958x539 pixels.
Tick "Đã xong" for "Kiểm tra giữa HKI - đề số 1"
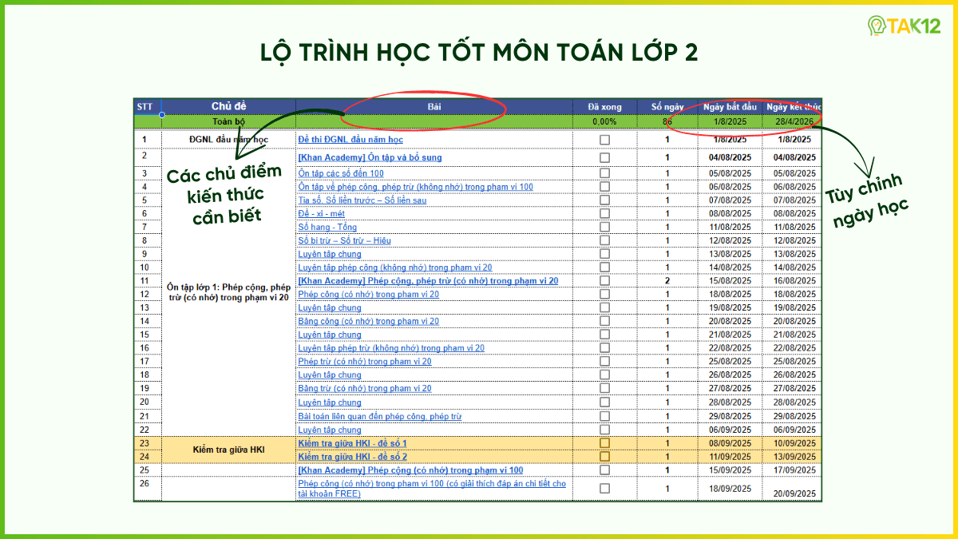coord(604,443)
